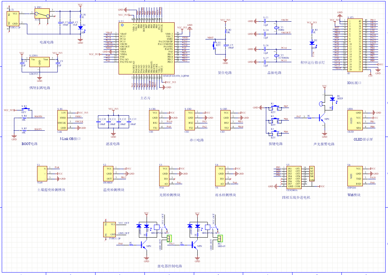The height and width of the screenshot is (275, 388).
Task: Select the U4 YS rain sensor module
Action: (220, 176)
